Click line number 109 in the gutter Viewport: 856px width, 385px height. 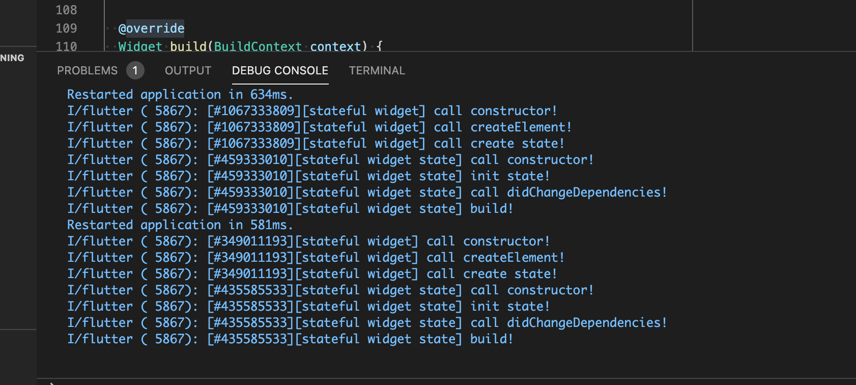(66, 29)
